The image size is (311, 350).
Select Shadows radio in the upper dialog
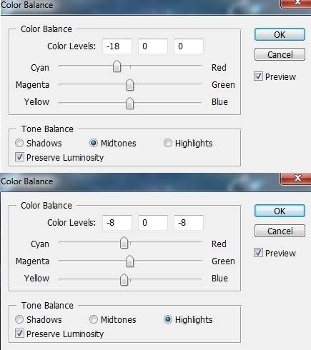tap(19, 143)
